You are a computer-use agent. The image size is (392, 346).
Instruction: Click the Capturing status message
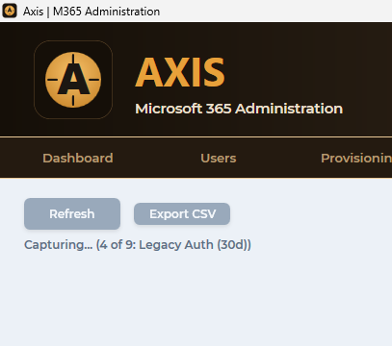tap(138, 245)
